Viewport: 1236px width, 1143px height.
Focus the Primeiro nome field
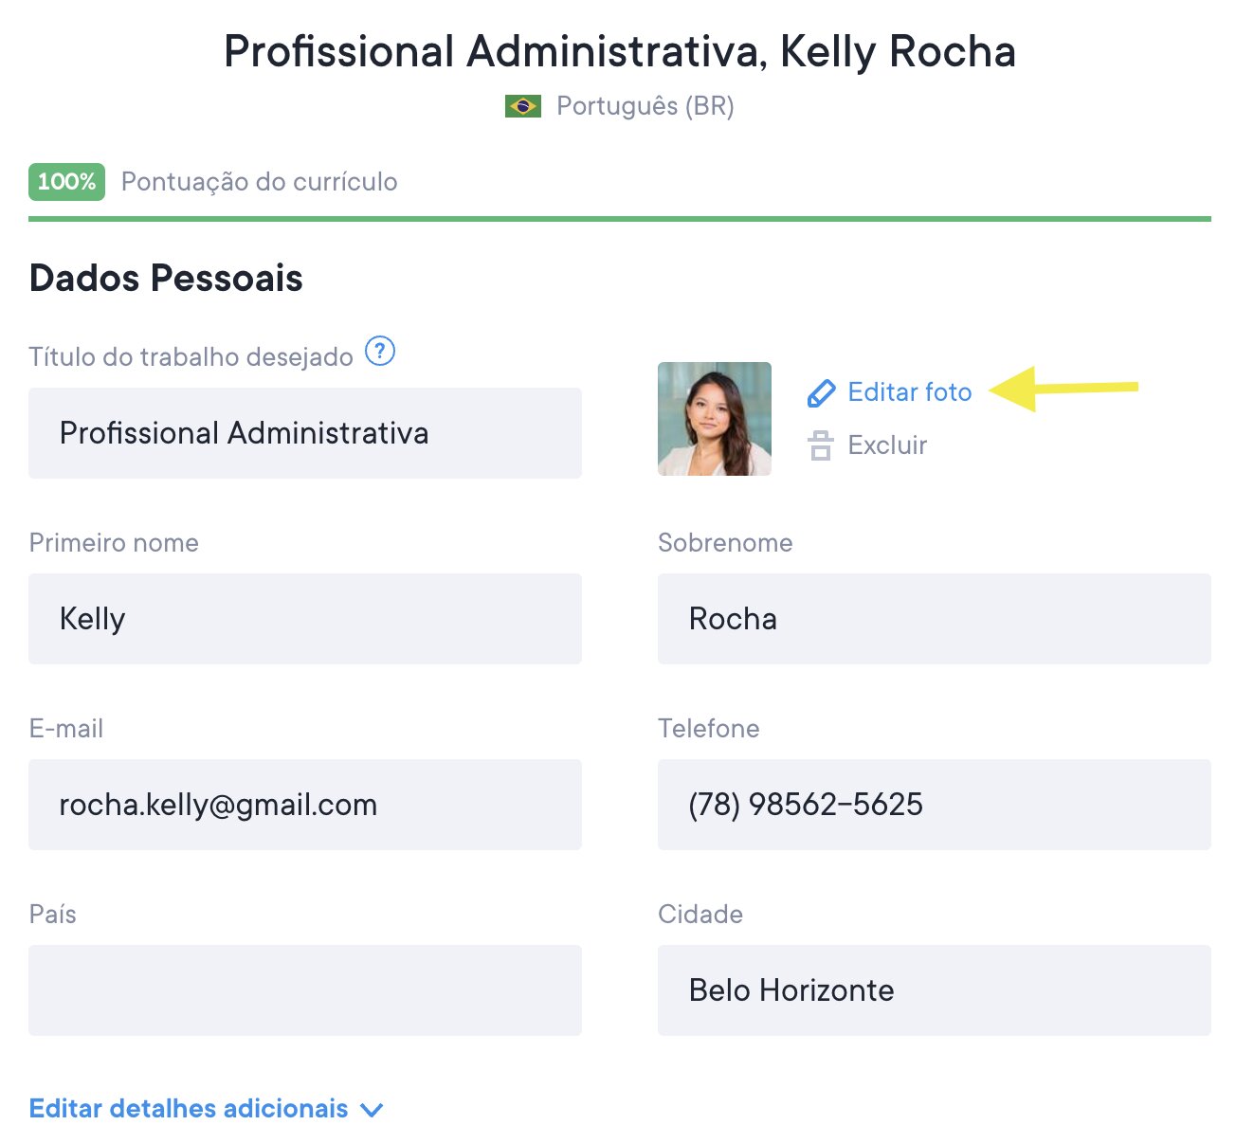[x=305, y=619]
